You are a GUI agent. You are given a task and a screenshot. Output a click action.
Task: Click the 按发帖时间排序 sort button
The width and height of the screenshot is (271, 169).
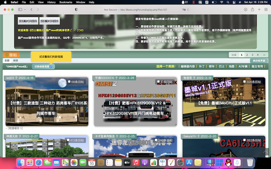coord(28,21)
